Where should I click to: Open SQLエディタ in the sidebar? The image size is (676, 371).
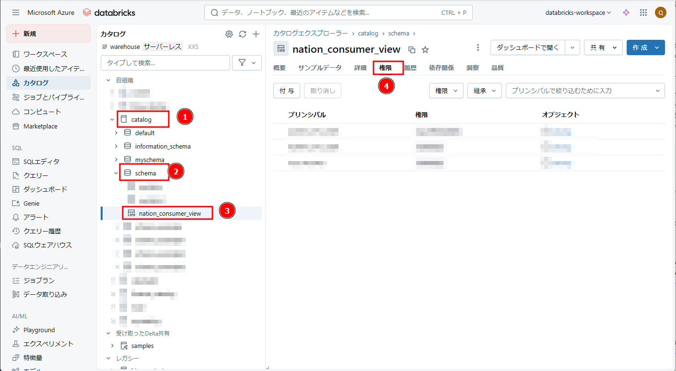[x=42, y=162]
